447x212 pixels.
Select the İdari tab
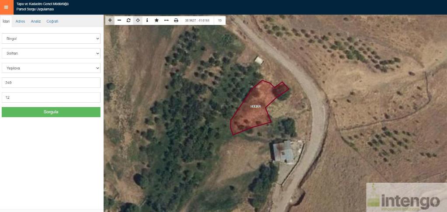[6, 21]
